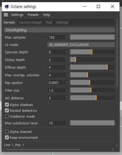Open the Presets menu

pos(33,15)
